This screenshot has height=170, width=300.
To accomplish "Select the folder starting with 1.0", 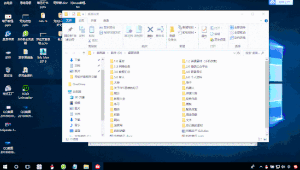I will point(118,61).
